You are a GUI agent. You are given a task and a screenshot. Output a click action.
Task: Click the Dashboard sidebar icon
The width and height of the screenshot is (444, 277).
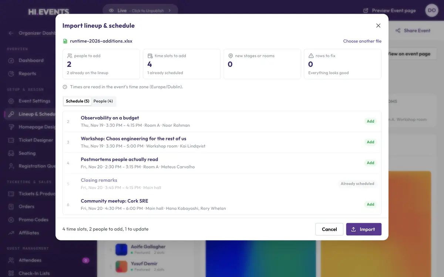point(11,61)
